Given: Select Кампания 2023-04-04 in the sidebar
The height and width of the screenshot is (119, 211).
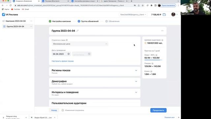Looking at the screenshot, I should [x=15, y=21].
